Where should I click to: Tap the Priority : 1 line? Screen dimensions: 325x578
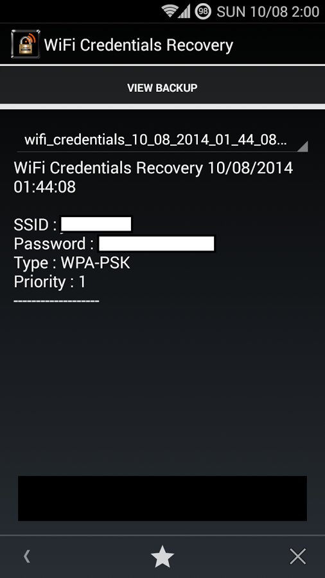(49, 282)
